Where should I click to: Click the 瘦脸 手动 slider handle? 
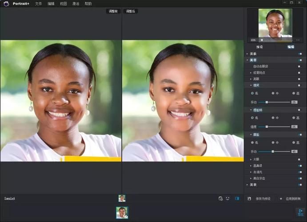(273, 151)
